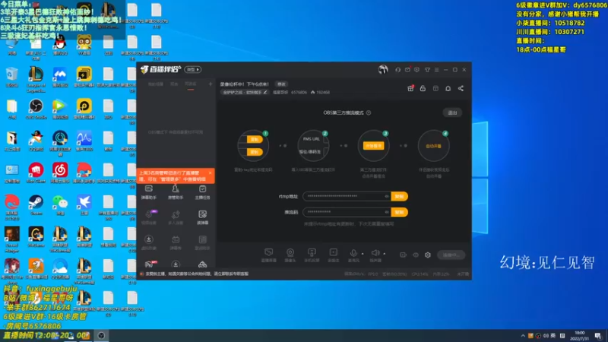Click the microphone icon in bottom toolbar
Viewport: 608px width, 342px height.
pyautogui.click(x=353, y=253)
